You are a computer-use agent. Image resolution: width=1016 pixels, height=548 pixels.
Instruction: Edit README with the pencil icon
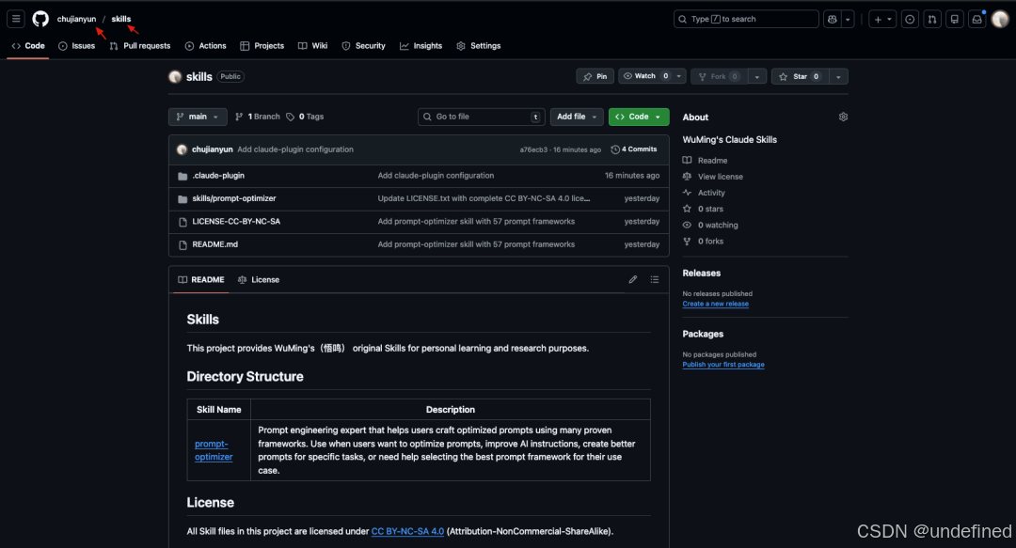(x=633, y=280)
